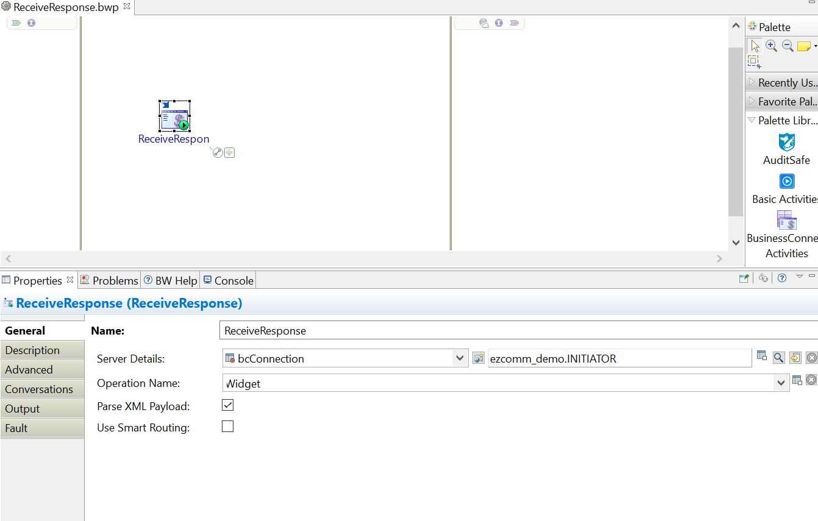Select the Marquee selection tool in Palette
This screenshot has height=521, width=818.
[x=754, y=61]
